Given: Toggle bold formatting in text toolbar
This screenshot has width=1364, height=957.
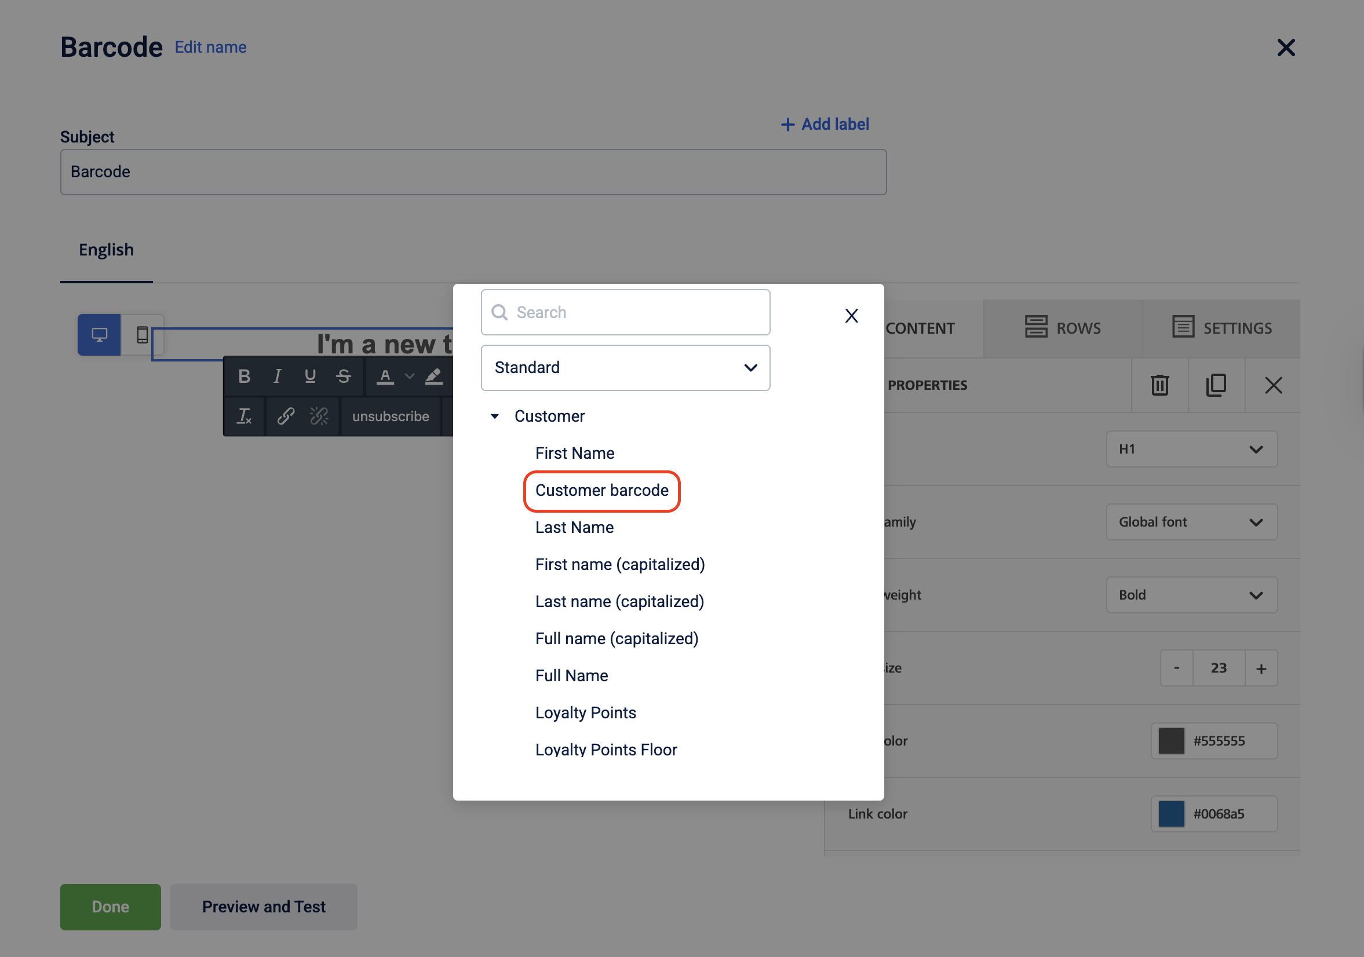Looking at the screenshot, I should [x=243, y=377].
